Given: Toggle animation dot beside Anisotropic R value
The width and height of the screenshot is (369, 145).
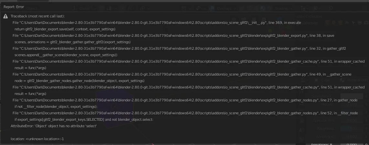Looking at the screenshot, I should (367, 144).
